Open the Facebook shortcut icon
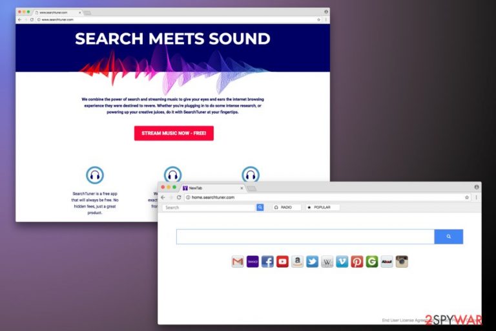 coord(267,262)
